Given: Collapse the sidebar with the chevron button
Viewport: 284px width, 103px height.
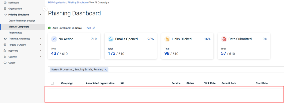Looking at the screenshot, I should (x=45, y=9).
